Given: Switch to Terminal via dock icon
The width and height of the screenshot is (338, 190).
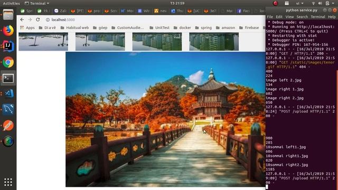Looking at the screenshot, I should (x=8, y=78).
